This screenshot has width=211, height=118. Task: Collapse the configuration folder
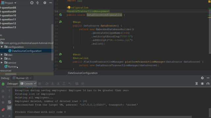2,47
